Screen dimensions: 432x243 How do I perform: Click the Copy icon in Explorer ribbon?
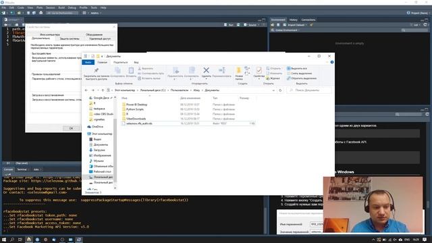click(x=117, y=70)
